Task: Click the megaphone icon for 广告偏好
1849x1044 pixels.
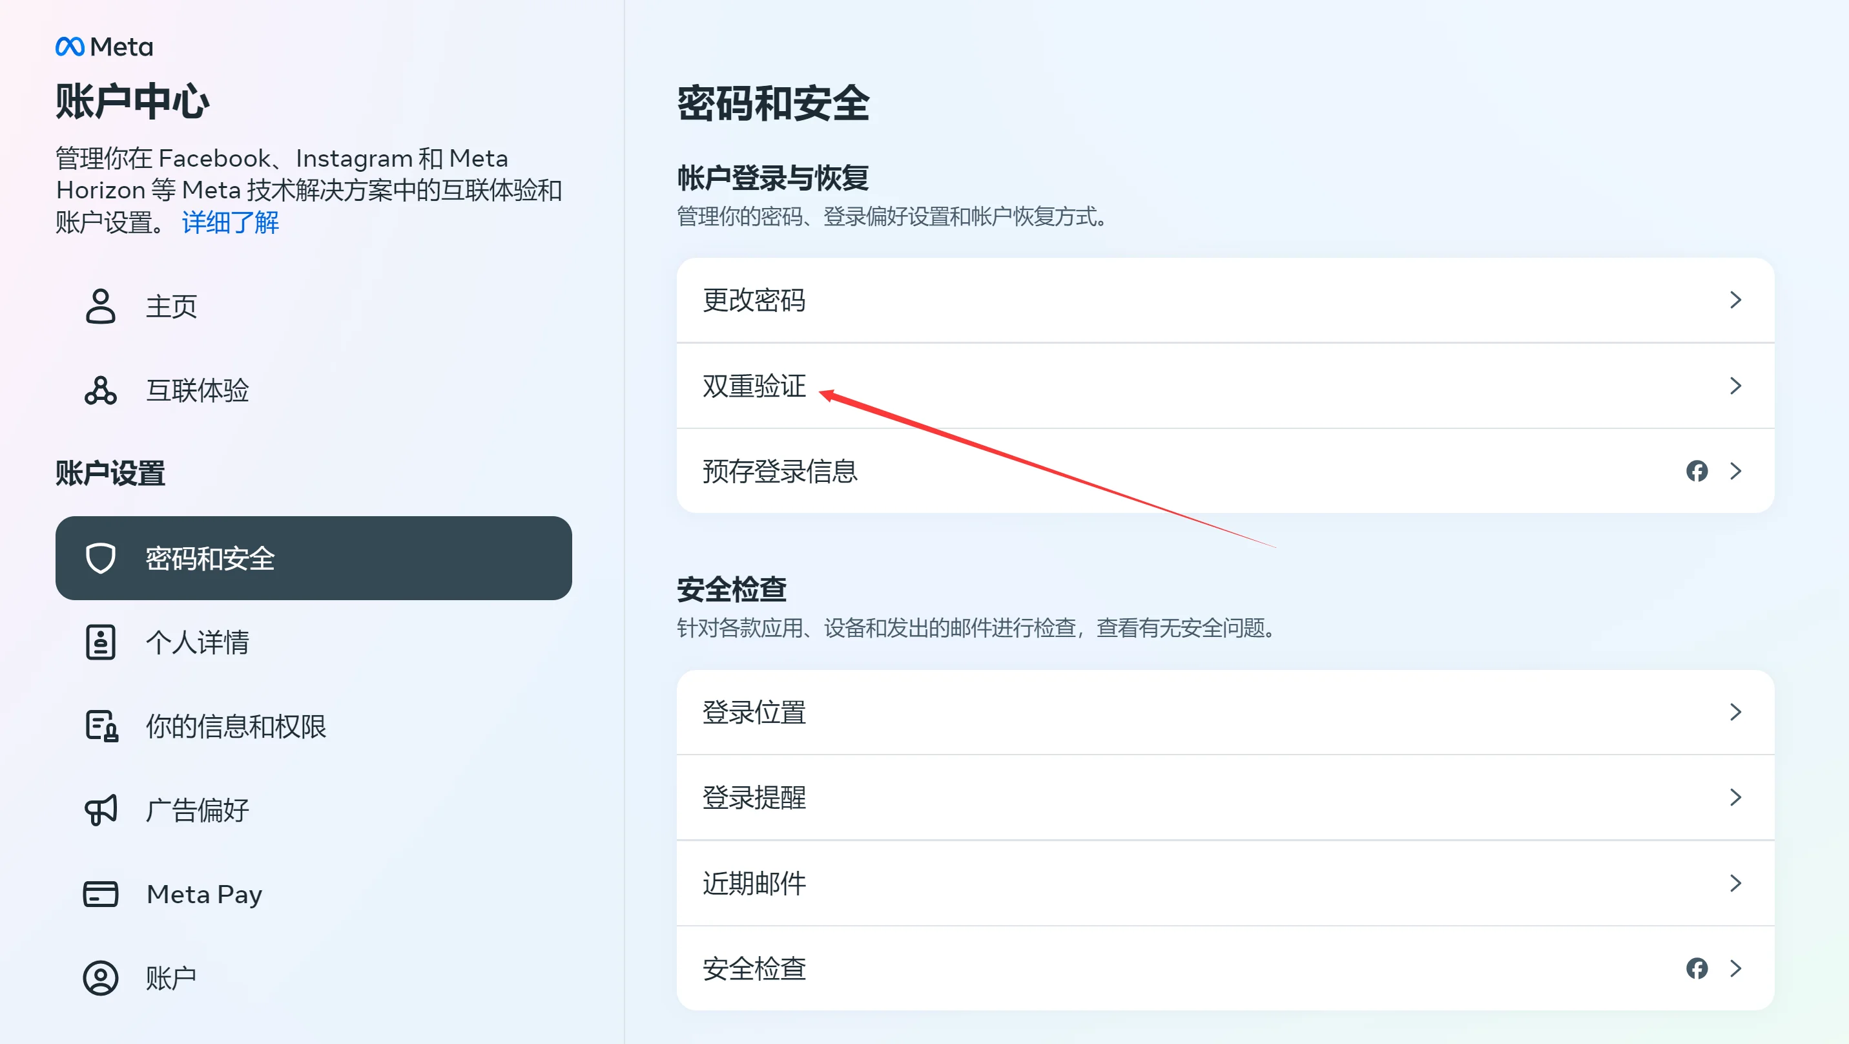Action: (x=101, y=810)
